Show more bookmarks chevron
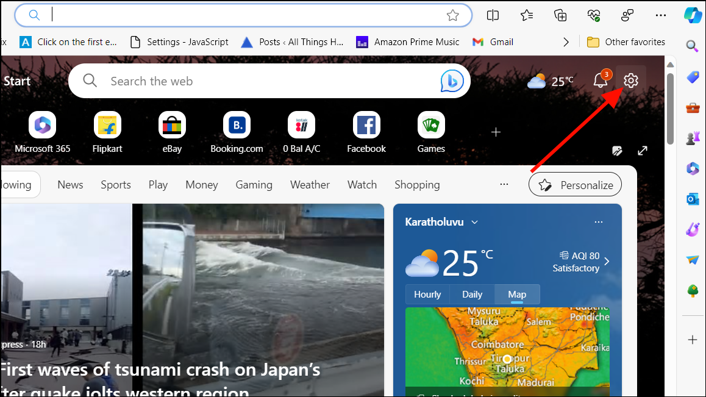The width and height of the screenshot is (706, 397). [566, 42]
